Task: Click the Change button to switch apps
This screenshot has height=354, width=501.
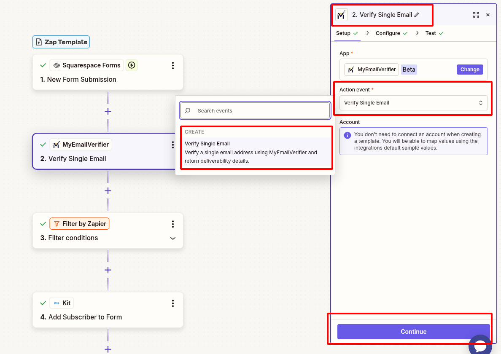Action: tap(470, 69)
